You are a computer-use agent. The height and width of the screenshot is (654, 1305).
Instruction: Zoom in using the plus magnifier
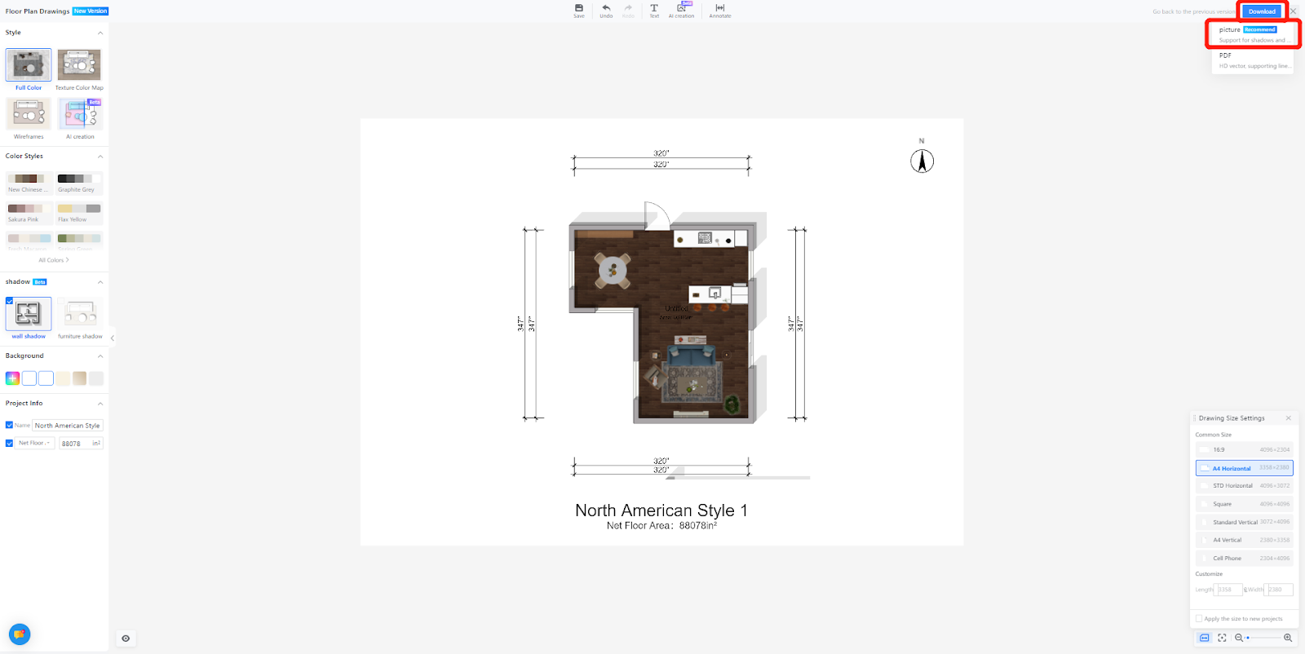pyautogui.click(x=1288, y=638)
